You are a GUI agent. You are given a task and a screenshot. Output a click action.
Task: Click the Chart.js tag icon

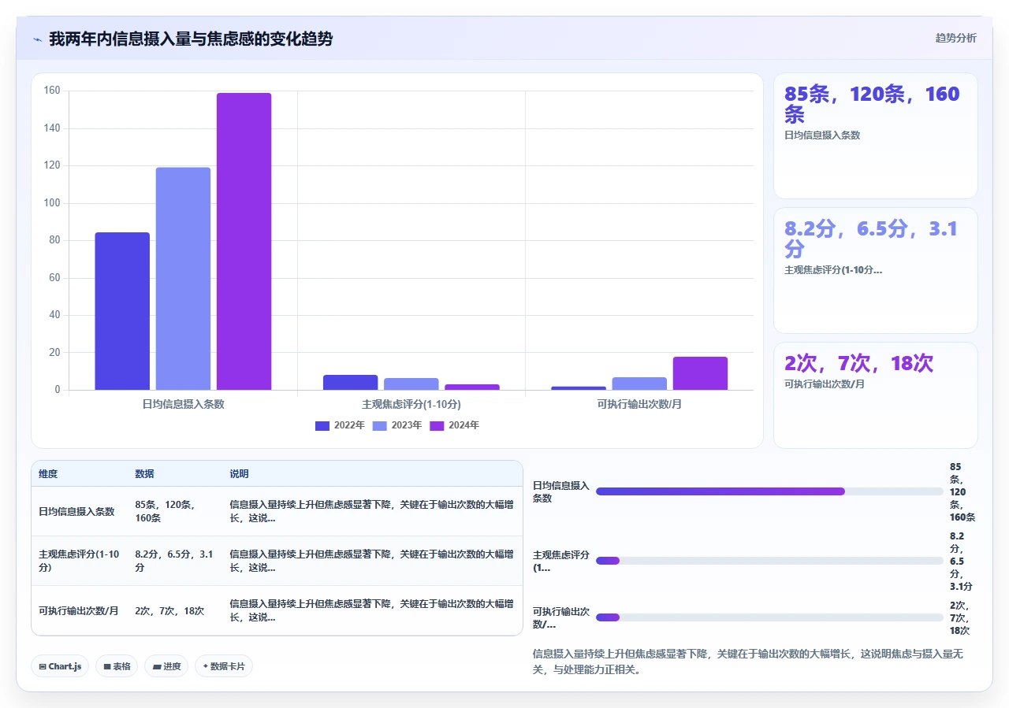click(43, 666)
